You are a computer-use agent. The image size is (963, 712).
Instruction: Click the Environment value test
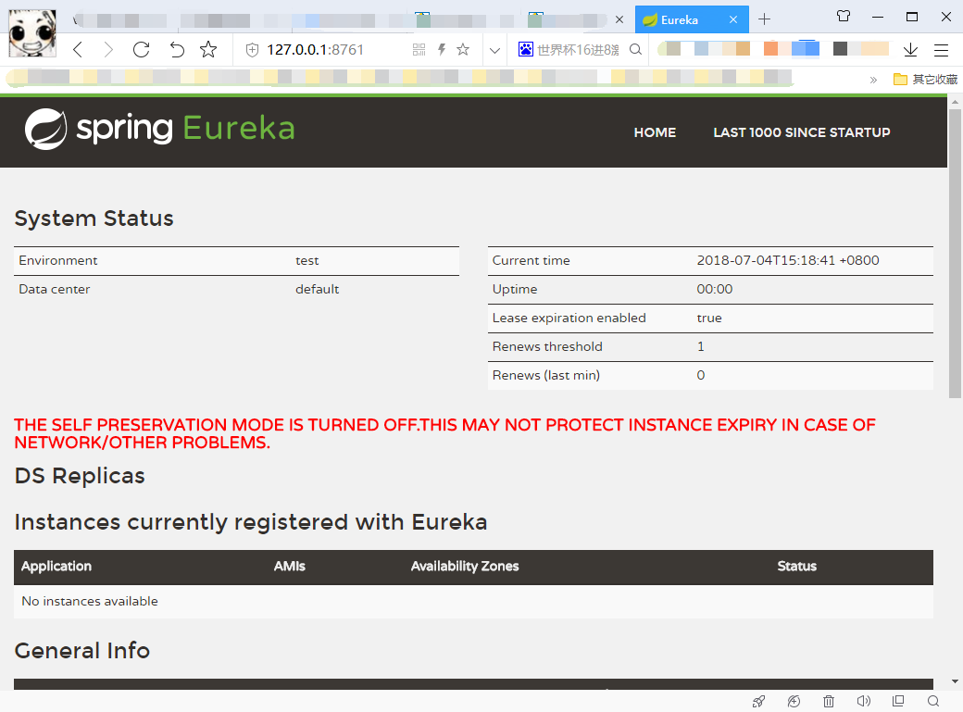pyautogui.click(x=307, y=260)
